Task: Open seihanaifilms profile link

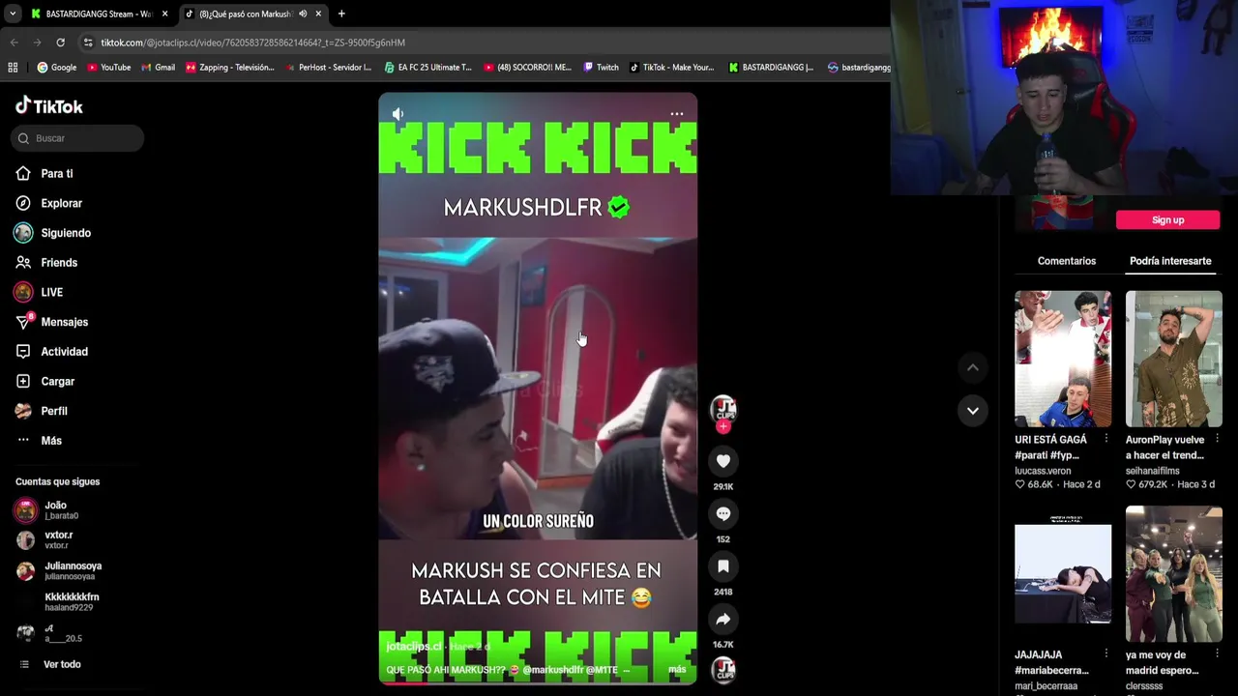Action: tap(1152, 471)
